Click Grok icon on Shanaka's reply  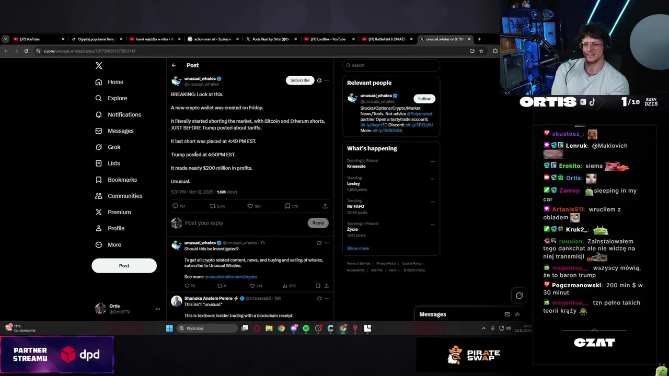319,299
